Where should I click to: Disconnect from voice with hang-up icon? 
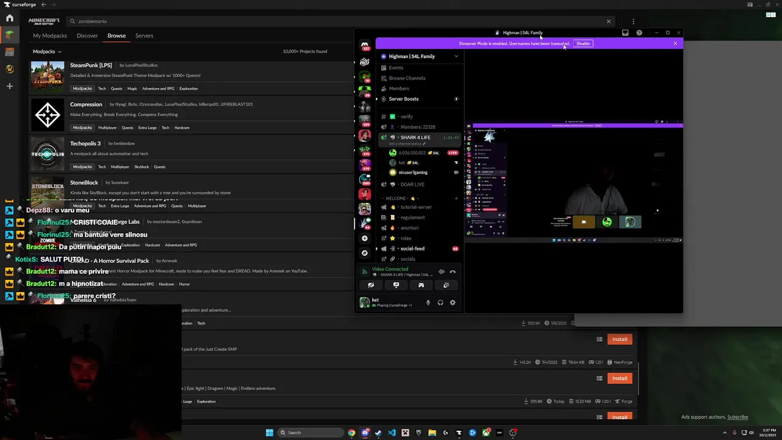453,272
